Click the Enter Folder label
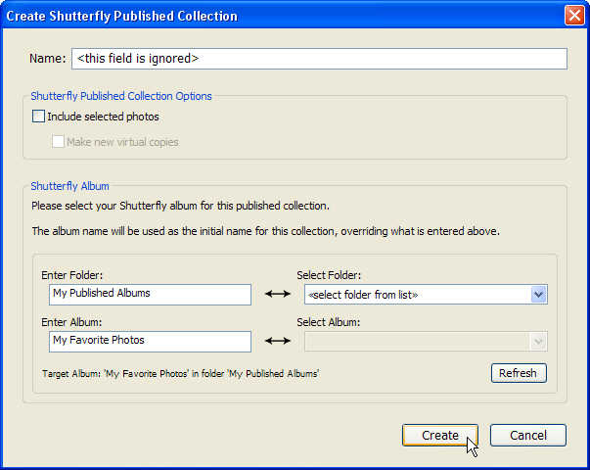590x470 pixels. pos(72,275)
